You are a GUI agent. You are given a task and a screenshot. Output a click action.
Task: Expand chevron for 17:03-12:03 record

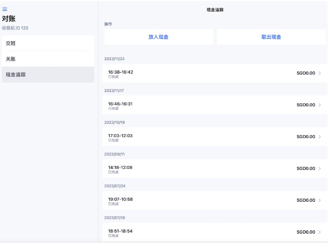click(320, 137)
